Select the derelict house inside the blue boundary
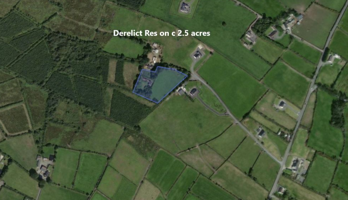 [x=147, y=81]
